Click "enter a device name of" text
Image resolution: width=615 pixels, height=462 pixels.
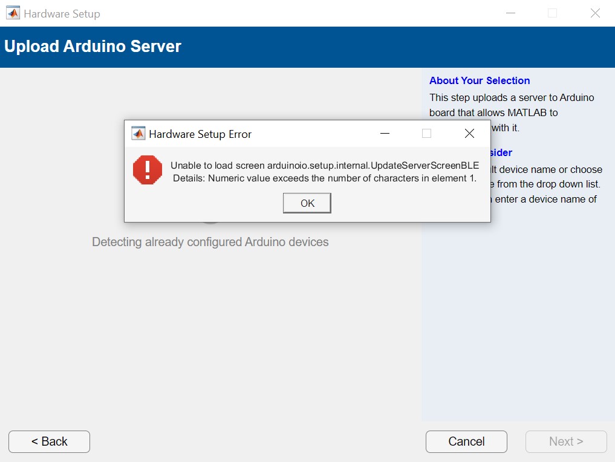[545, 199]
